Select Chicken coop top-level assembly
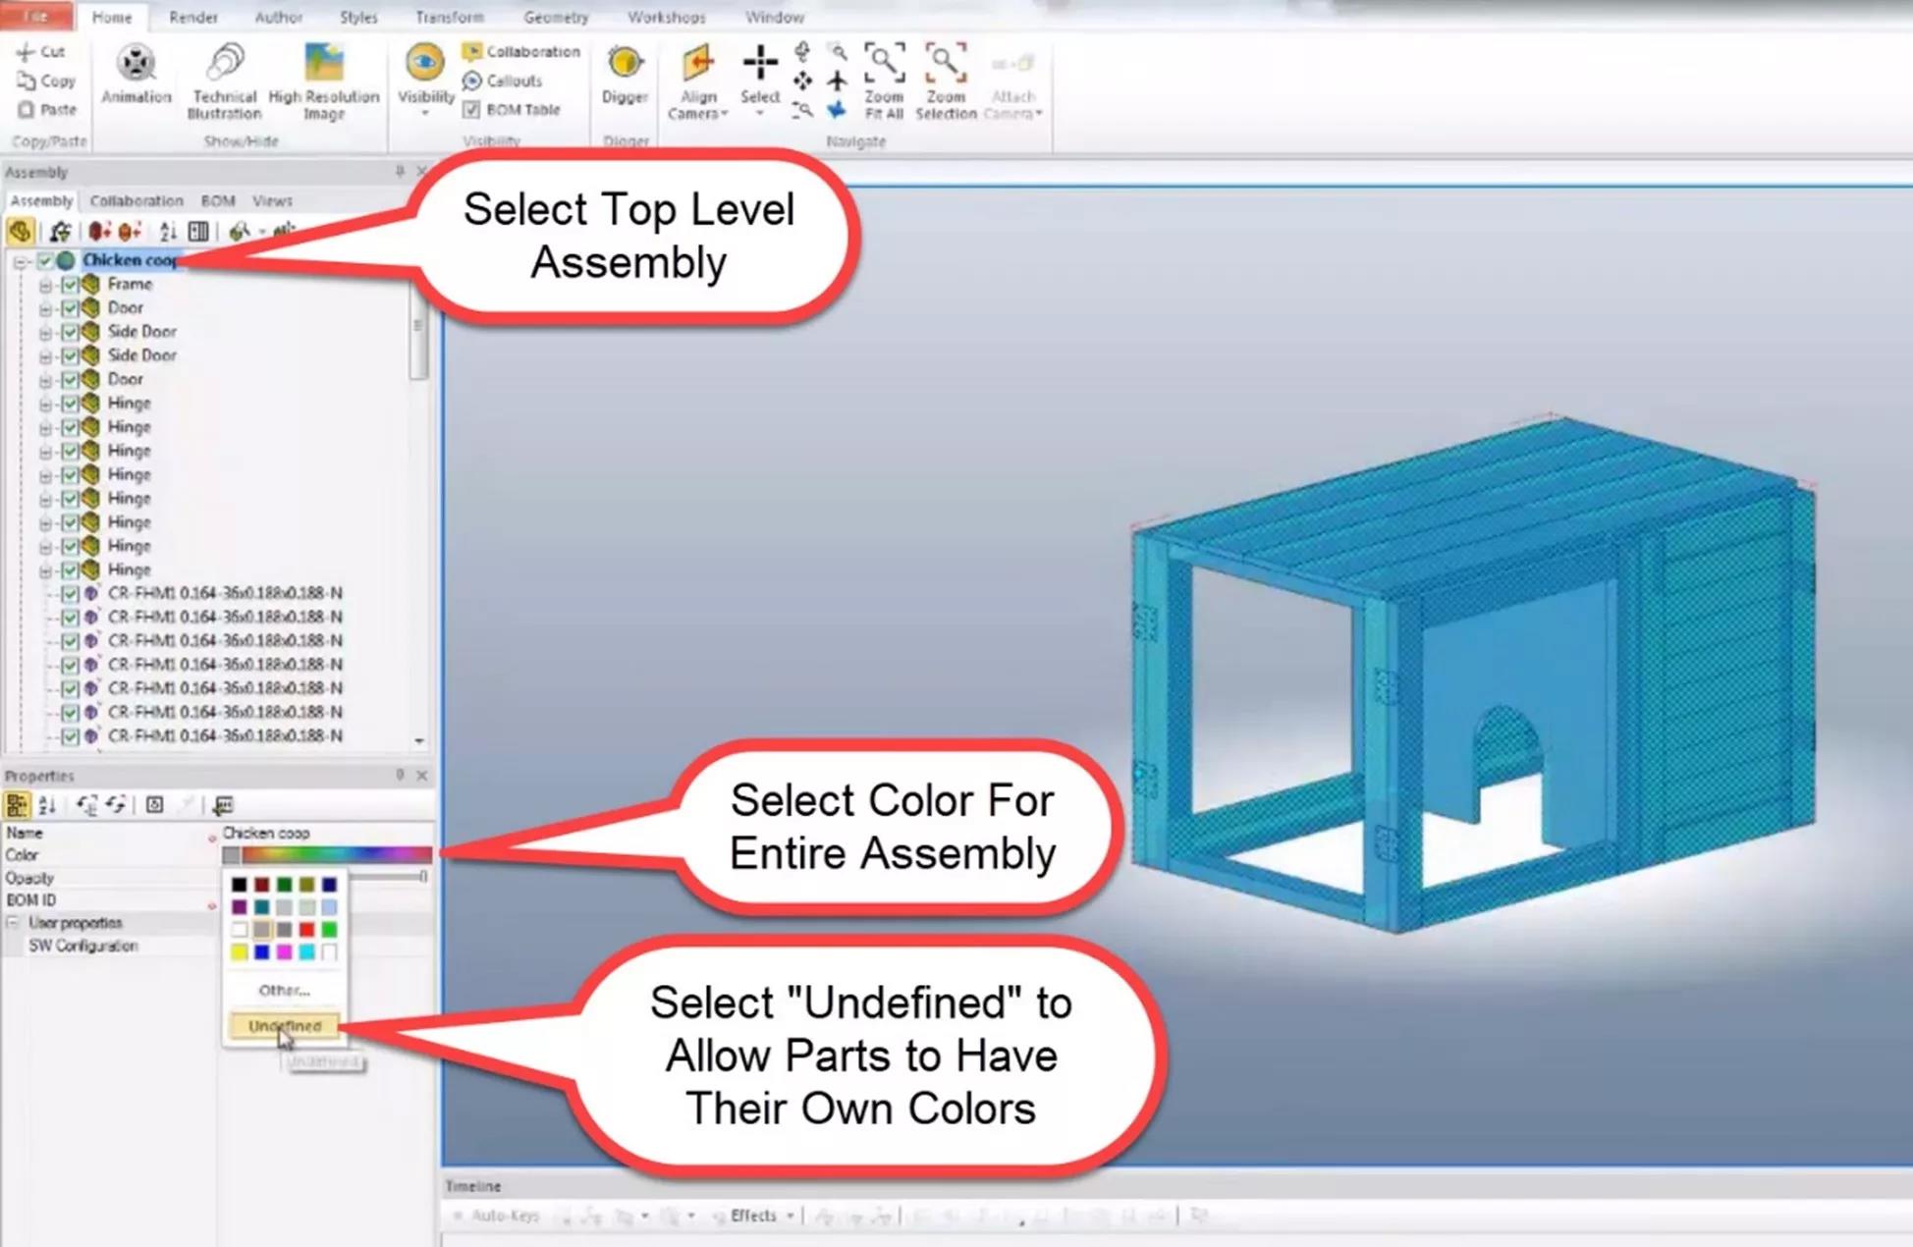 (130, 260)
